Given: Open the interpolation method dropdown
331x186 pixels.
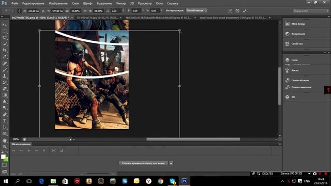Looking at the screenshot, I should click(x=197, y=10).
